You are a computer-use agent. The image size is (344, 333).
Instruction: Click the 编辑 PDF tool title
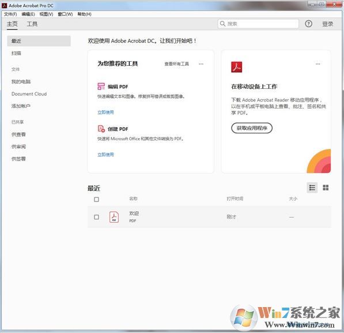click(118, 87)
